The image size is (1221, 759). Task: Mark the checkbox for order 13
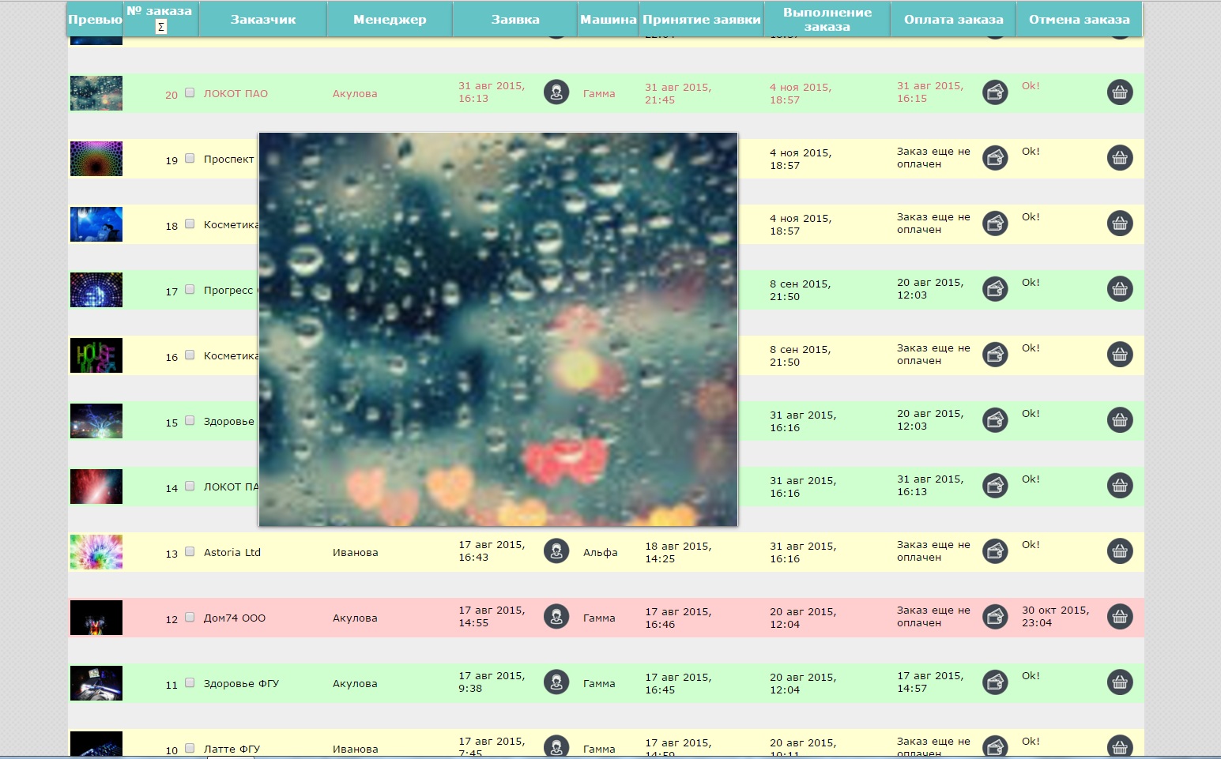[x=190, y=551]
